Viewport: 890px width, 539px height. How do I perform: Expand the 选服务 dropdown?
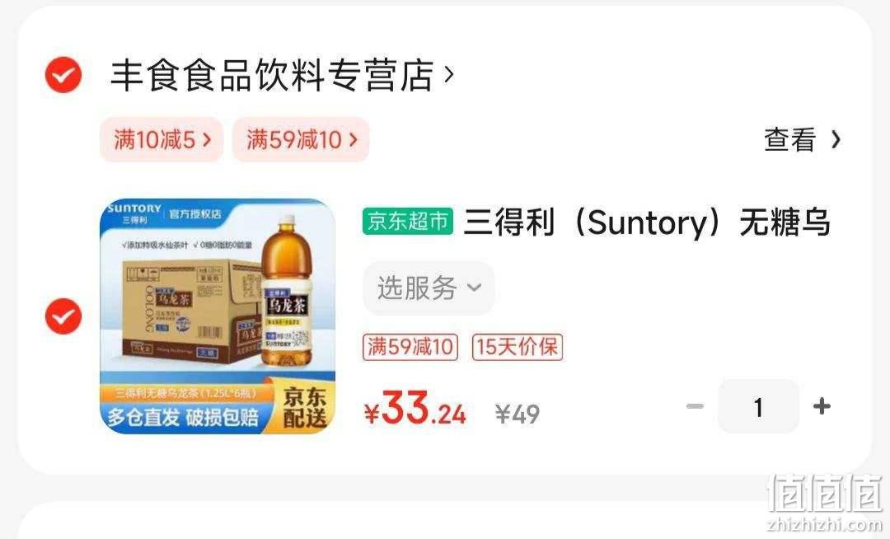coord(429,288)
